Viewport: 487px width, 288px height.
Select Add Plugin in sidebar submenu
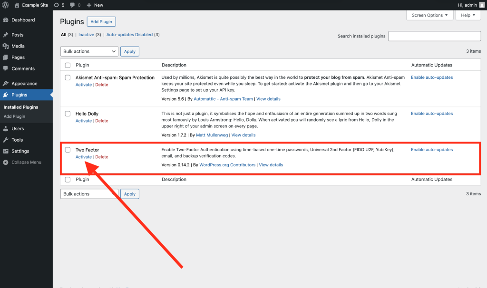pos(14,116)
